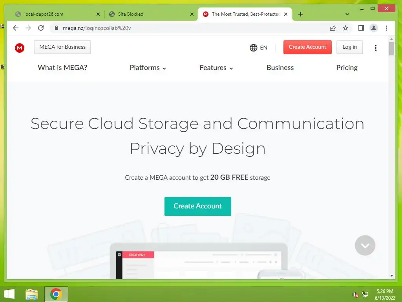Click the red MEGA logo icon
Screen dimensions: 402x302
20,48
